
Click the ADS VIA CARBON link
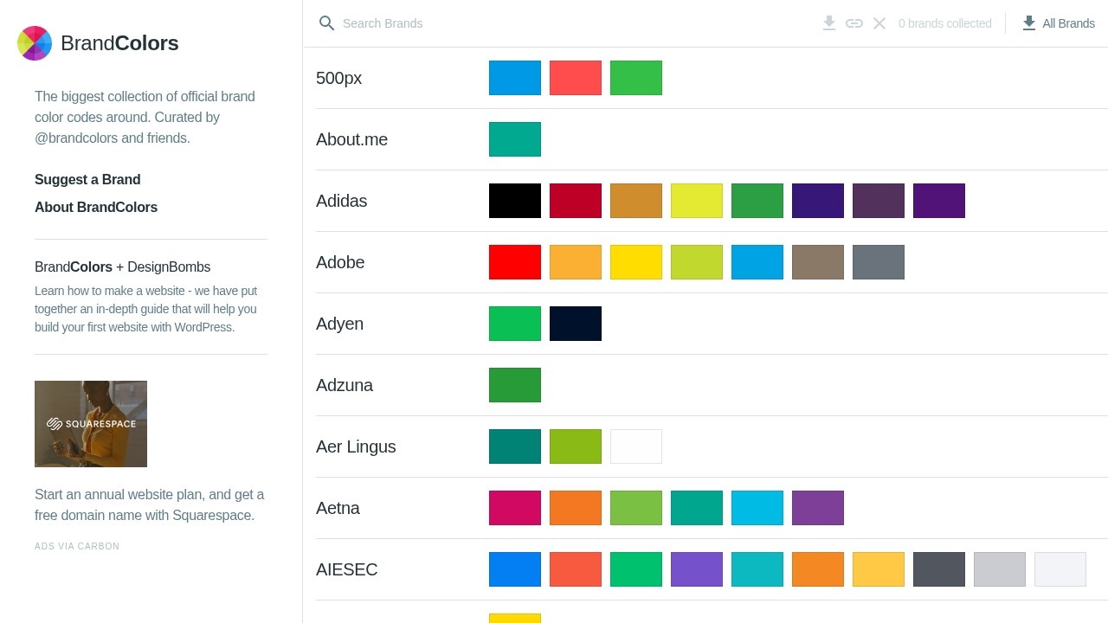coord(76,546)
